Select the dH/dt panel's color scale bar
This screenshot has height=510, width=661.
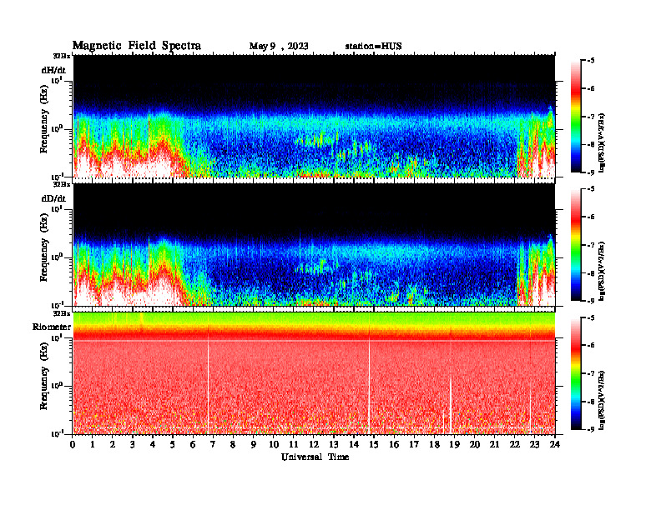coord(575,117)
